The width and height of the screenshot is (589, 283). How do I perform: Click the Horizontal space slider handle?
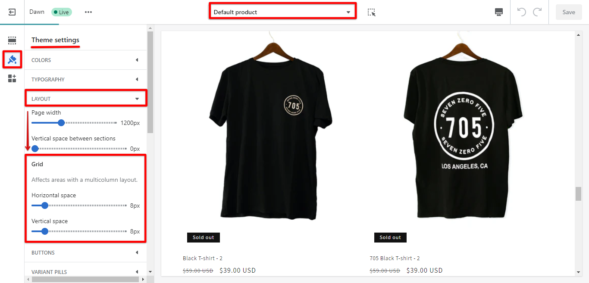(x=44, y=205)
